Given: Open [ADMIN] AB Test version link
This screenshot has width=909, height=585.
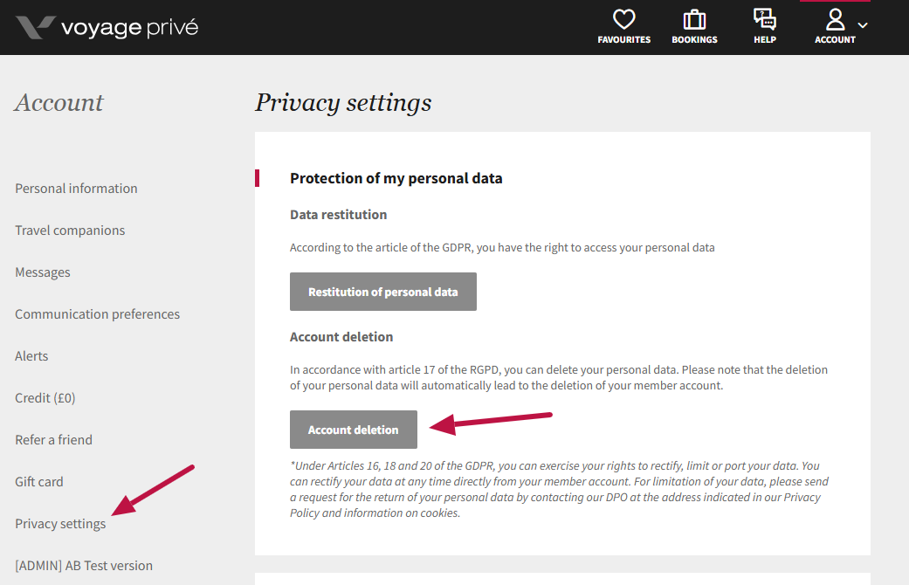Looking at the screenshot, I should click(x=84, y=566).
